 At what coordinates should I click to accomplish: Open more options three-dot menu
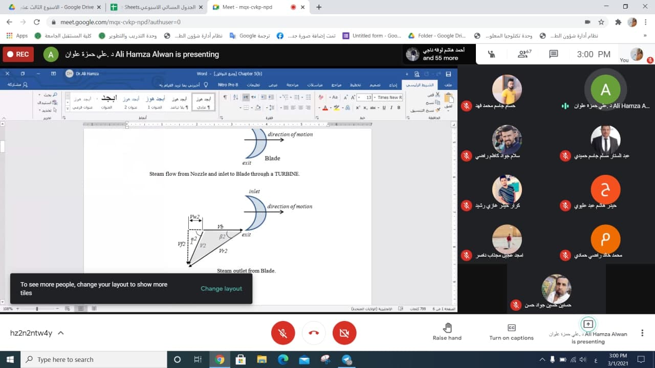click(642, 333)
